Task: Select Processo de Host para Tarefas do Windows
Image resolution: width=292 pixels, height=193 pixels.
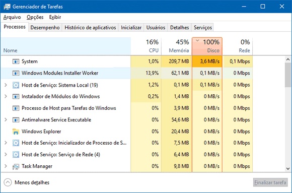Action: (x=69, y=108)
